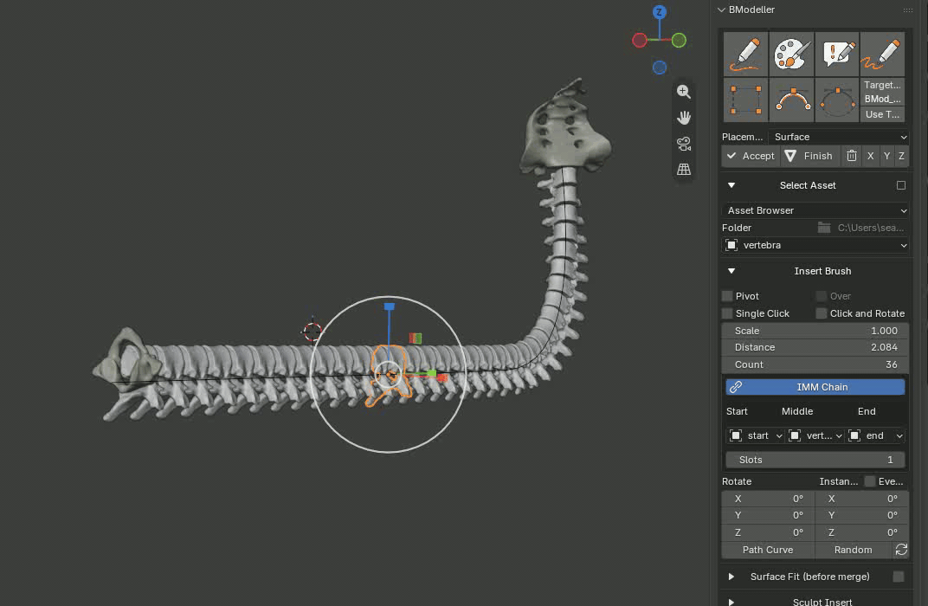
Task: Click the zoom magnifier viewport icon
Action: click(x=684, y=91)
